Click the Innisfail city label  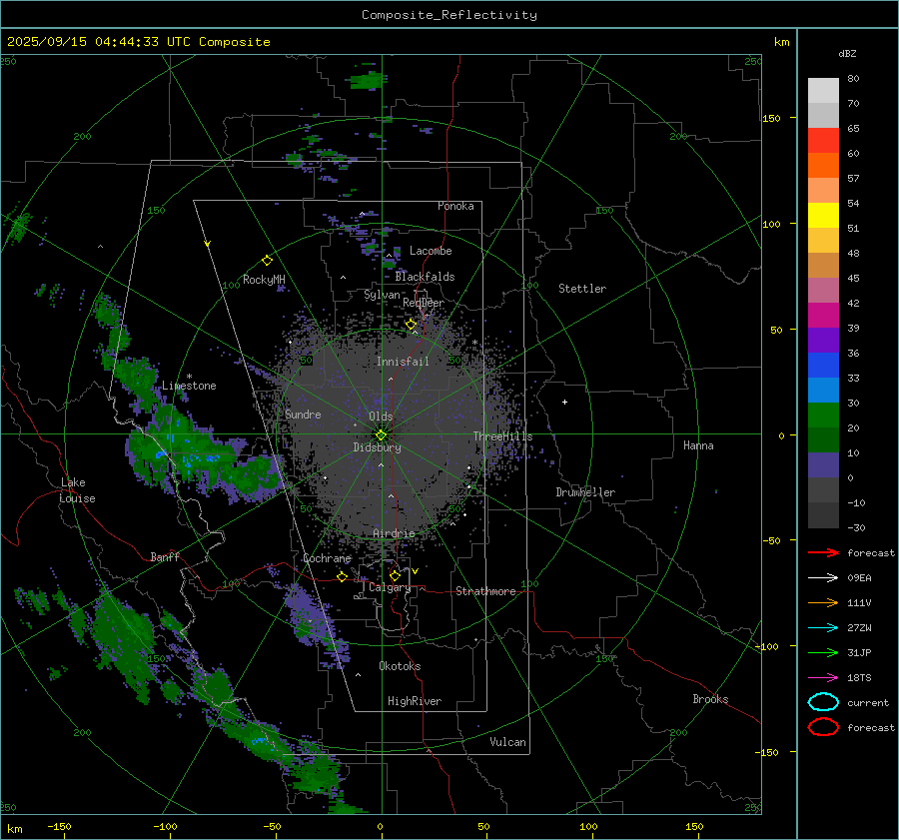[x=403, y=362]
